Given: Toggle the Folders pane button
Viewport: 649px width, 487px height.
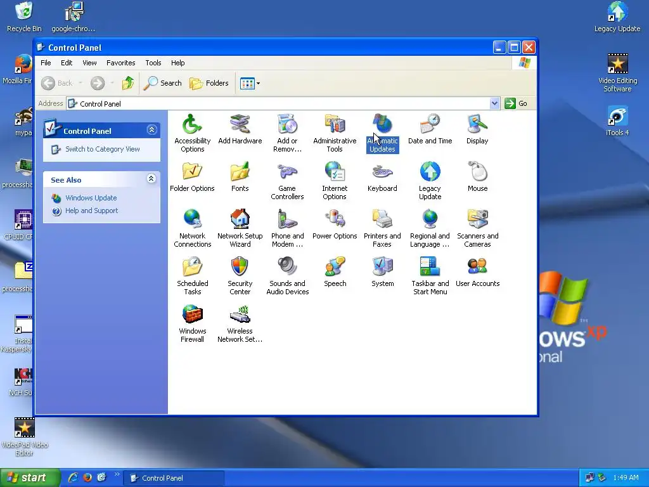Looking at the screenshot, I should coord(209,83).
